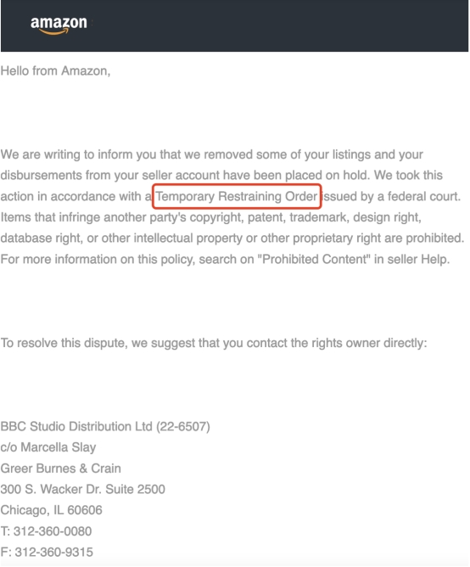Click the case number (22-6507)
Viewport: 470px width, 567px height.
pyautogui.click(x=183, y=427)
